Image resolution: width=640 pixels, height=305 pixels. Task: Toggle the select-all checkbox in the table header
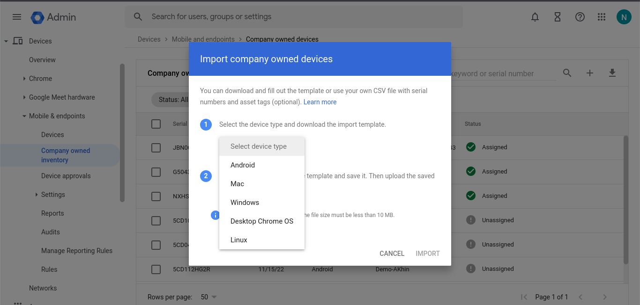coord(156,124)
